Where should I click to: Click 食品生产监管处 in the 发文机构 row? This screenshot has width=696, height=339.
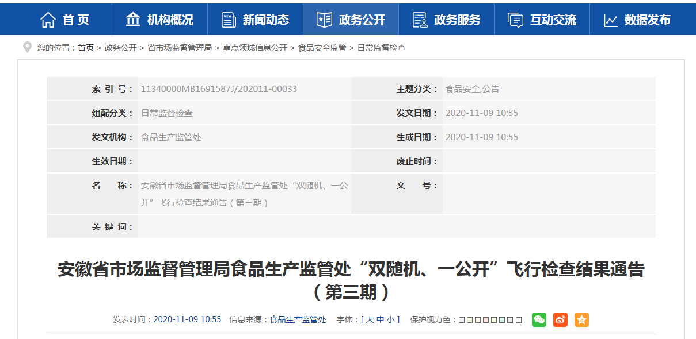pos(171,137)
